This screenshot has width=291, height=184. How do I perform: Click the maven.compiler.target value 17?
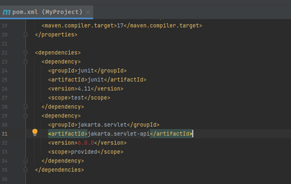[x=120, y=26]
